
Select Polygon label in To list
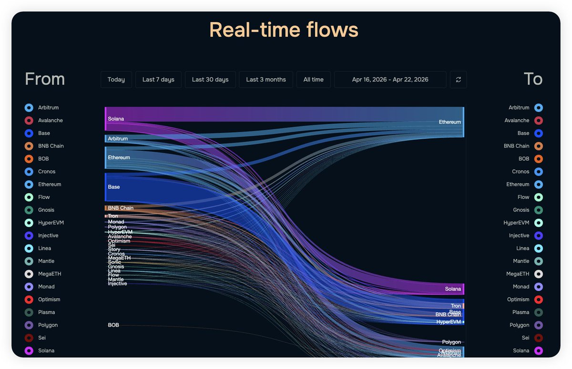point(519,325)
